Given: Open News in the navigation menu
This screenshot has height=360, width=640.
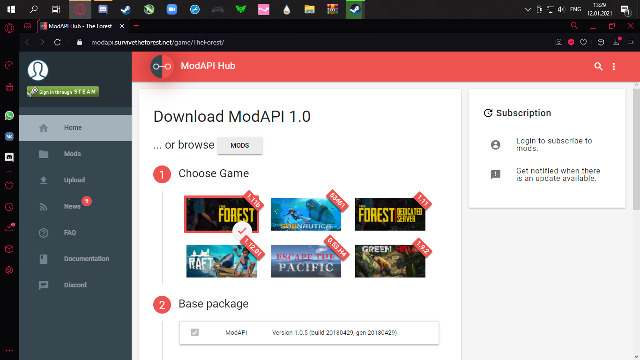Looking at the screenshot, I should tap(75, 206).
